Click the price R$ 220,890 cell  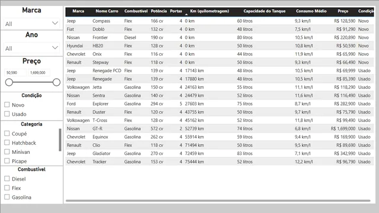pyautogui.click(x=345, y=37)
